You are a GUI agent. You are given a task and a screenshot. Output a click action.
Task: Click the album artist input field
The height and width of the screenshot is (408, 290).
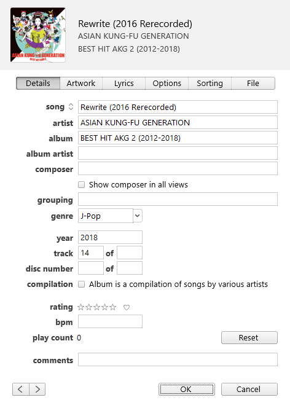(178, 153)
